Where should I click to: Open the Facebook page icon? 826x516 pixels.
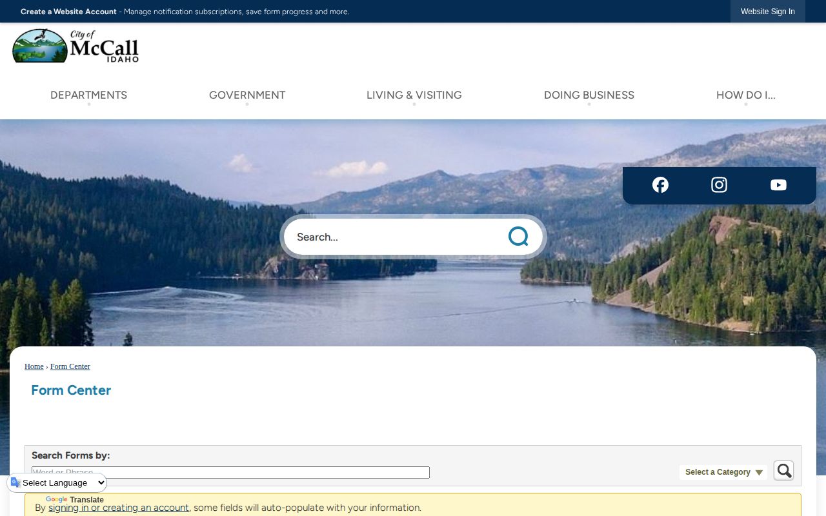[x=660, y=185]
